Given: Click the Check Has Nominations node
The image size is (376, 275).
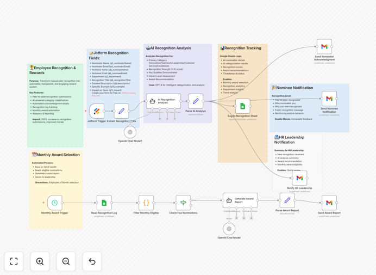Looking at the screenshot, I should click(183, 203).
